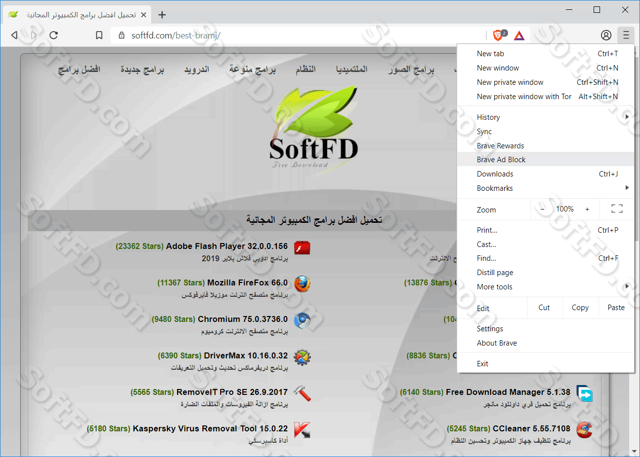Select Distill page

(545, 273)
